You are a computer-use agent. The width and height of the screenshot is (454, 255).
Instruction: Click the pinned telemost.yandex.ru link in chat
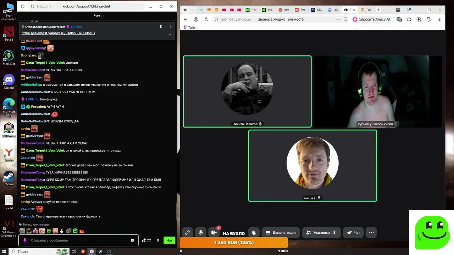[59, 33]
